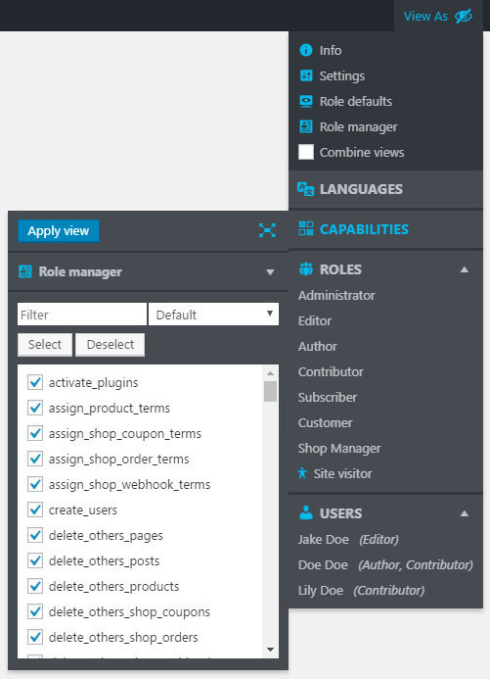490x679 pixels.
Task: Uncheck assign_product_terms capability
Action: click(x=35, y=408)
